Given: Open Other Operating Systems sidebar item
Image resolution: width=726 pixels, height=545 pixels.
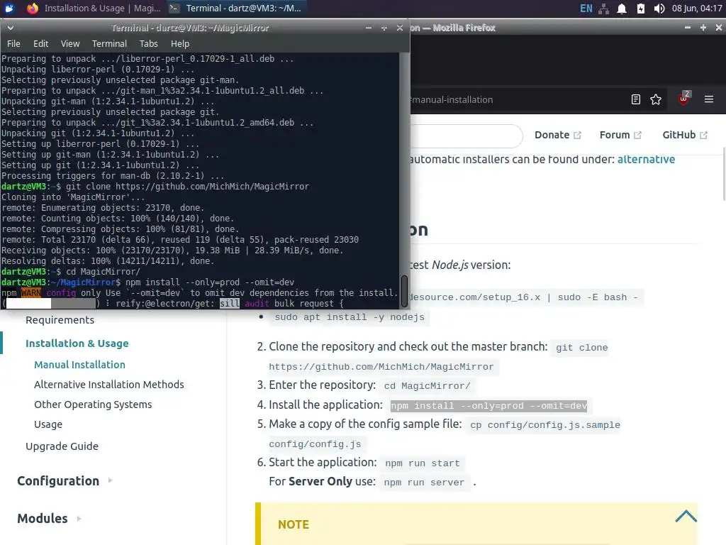Looking at the screenshot, I should coord(93,404).
